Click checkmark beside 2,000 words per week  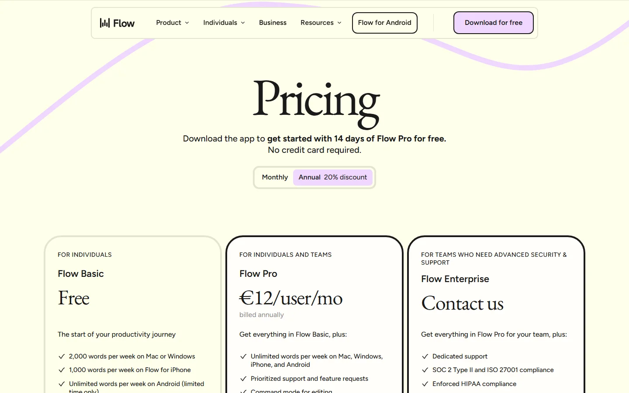[x=62, y=356]
